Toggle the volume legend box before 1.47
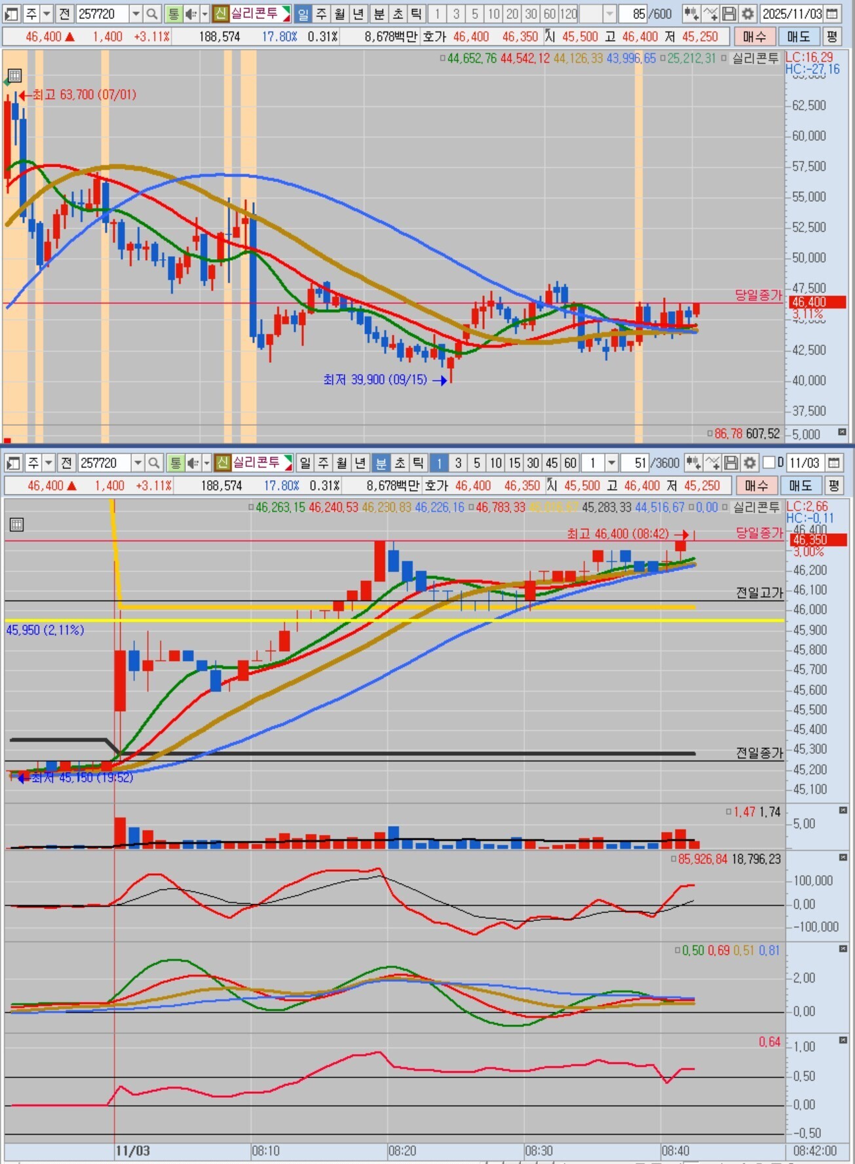 (x=729, y=812)
